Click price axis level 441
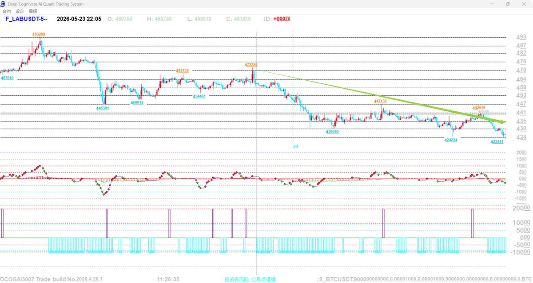 [x=521, y=113]
